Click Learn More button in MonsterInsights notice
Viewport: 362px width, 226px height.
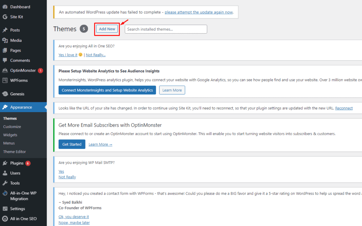pos(172,90)
